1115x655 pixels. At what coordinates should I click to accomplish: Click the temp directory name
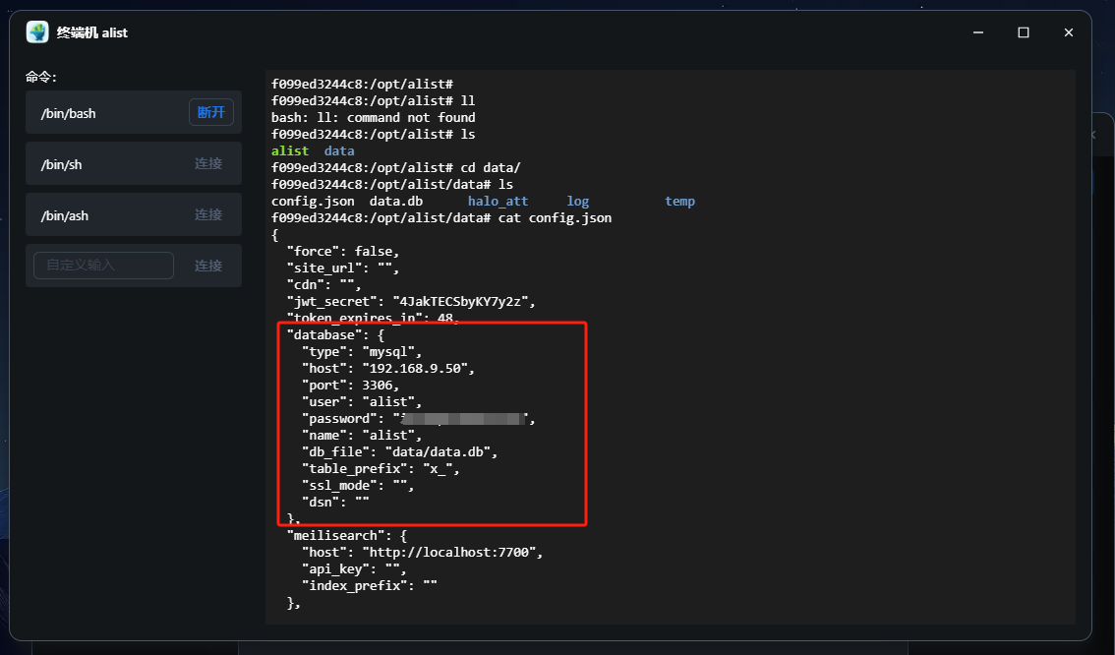coord(679,202)
